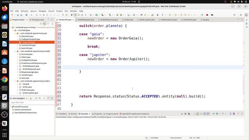
Task: Open the Problems tab in bottom panel
Action: click(61, 114)
